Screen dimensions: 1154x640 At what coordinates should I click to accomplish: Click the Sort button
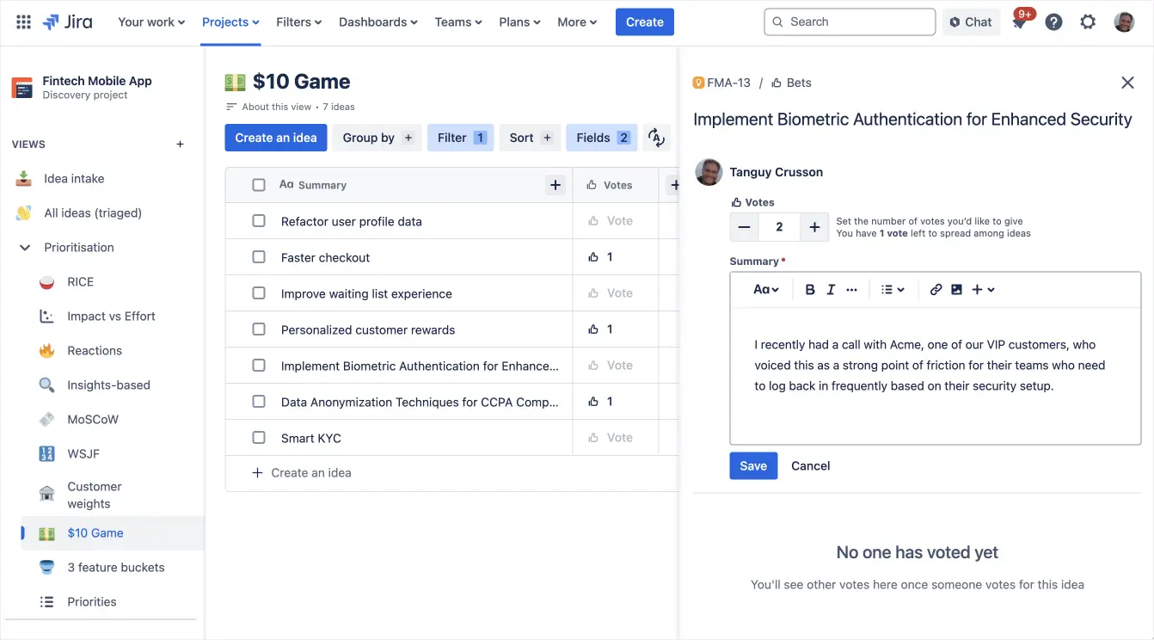coord(530,138)
